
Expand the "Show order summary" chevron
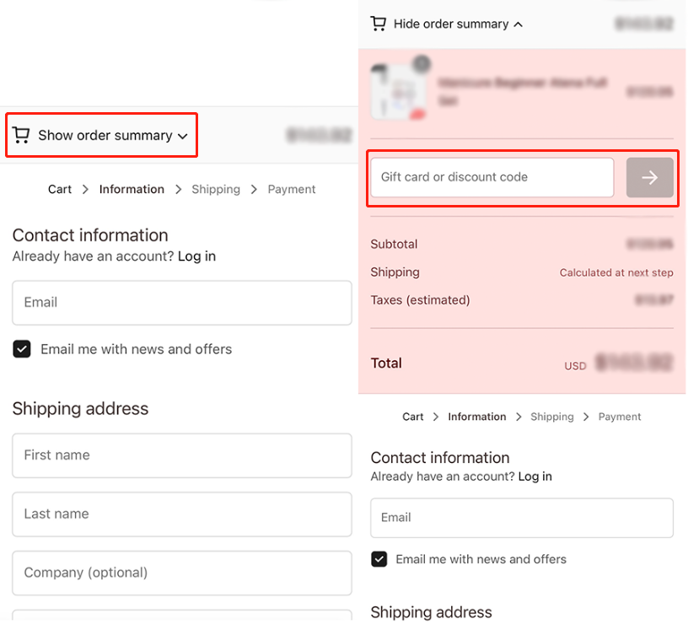183,136
